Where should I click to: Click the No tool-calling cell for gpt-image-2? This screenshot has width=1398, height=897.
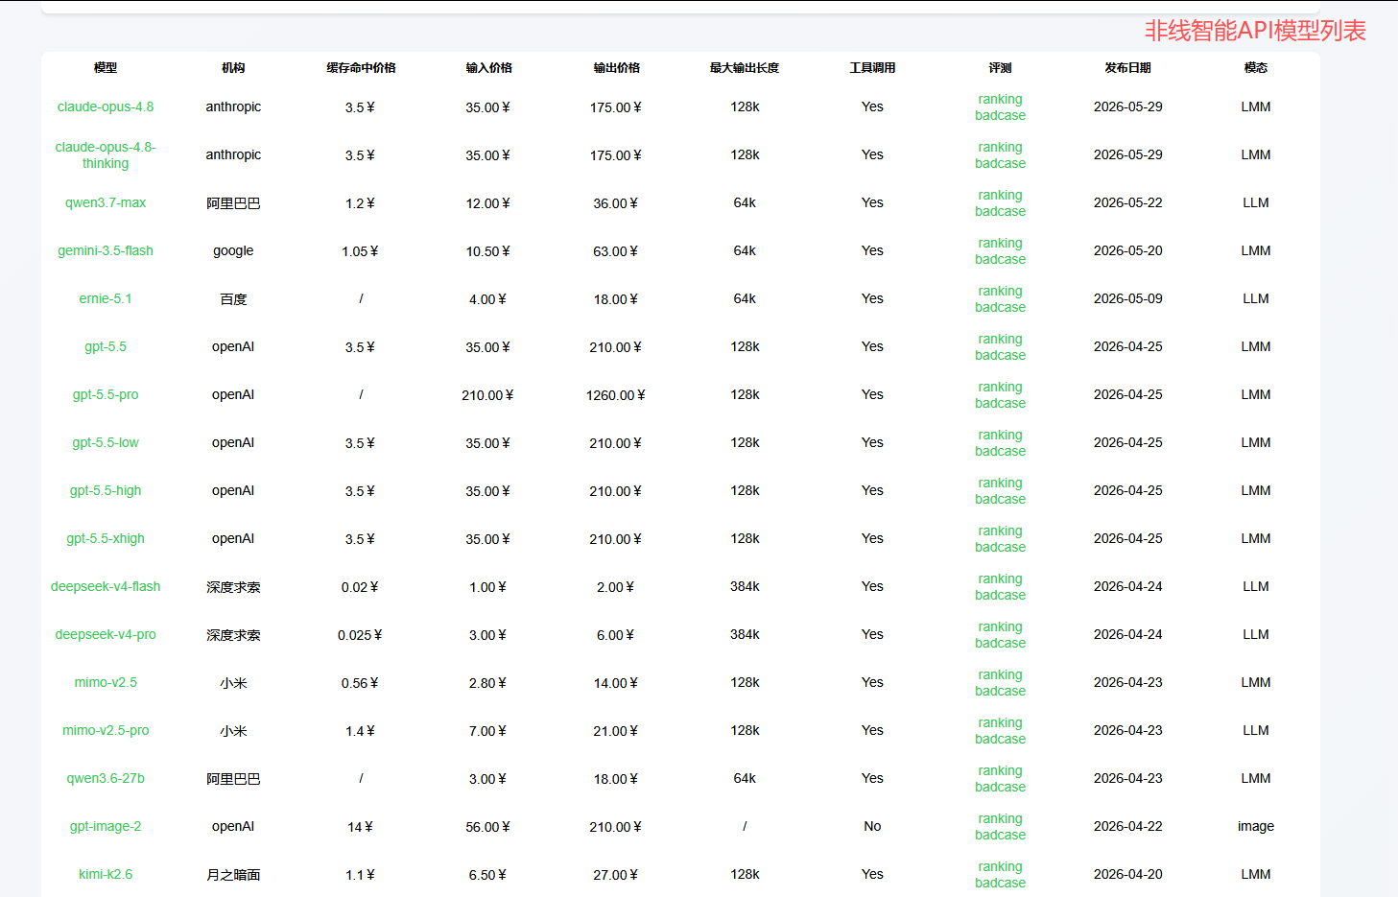pos(872,826)
